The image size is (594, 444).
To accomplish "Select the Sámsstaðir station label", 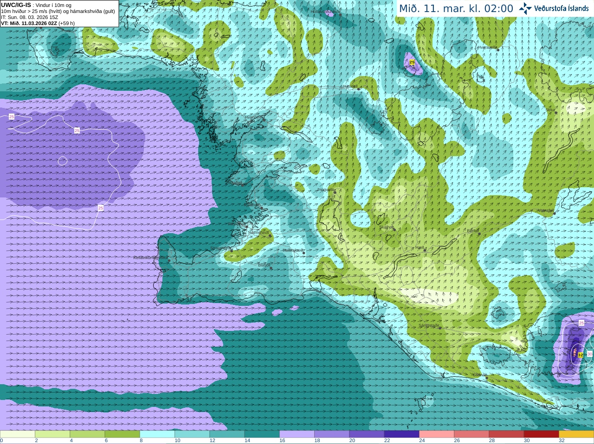I will [428, 325].
